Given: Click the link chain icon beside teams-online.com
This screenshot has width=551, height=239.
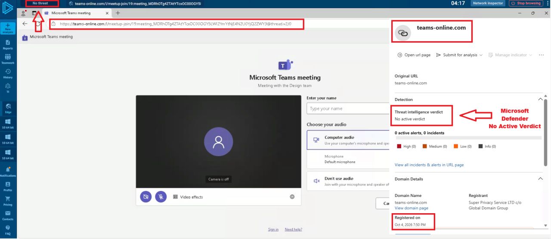Looking at the screenshot, I should click(x=403, y=33).
